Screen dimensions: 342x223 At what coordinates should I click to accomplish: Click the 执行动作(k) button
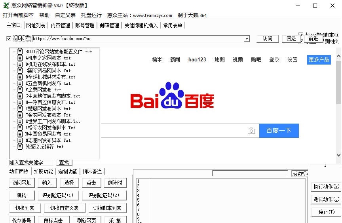coord(326,187)
